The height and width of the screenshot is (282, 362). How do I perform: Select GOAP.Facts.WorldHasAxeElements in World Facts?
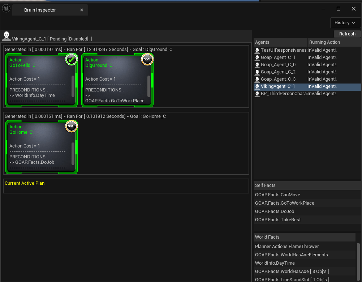[305, 255]
